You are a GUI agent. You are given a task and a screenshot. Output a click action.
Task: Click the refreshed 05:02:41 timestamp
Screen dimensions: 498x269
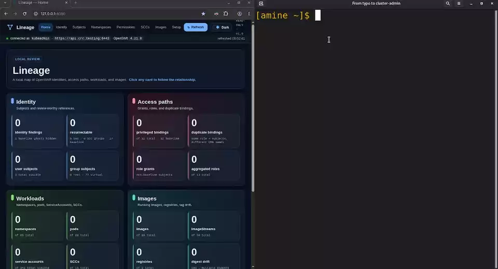pos(231,38)
